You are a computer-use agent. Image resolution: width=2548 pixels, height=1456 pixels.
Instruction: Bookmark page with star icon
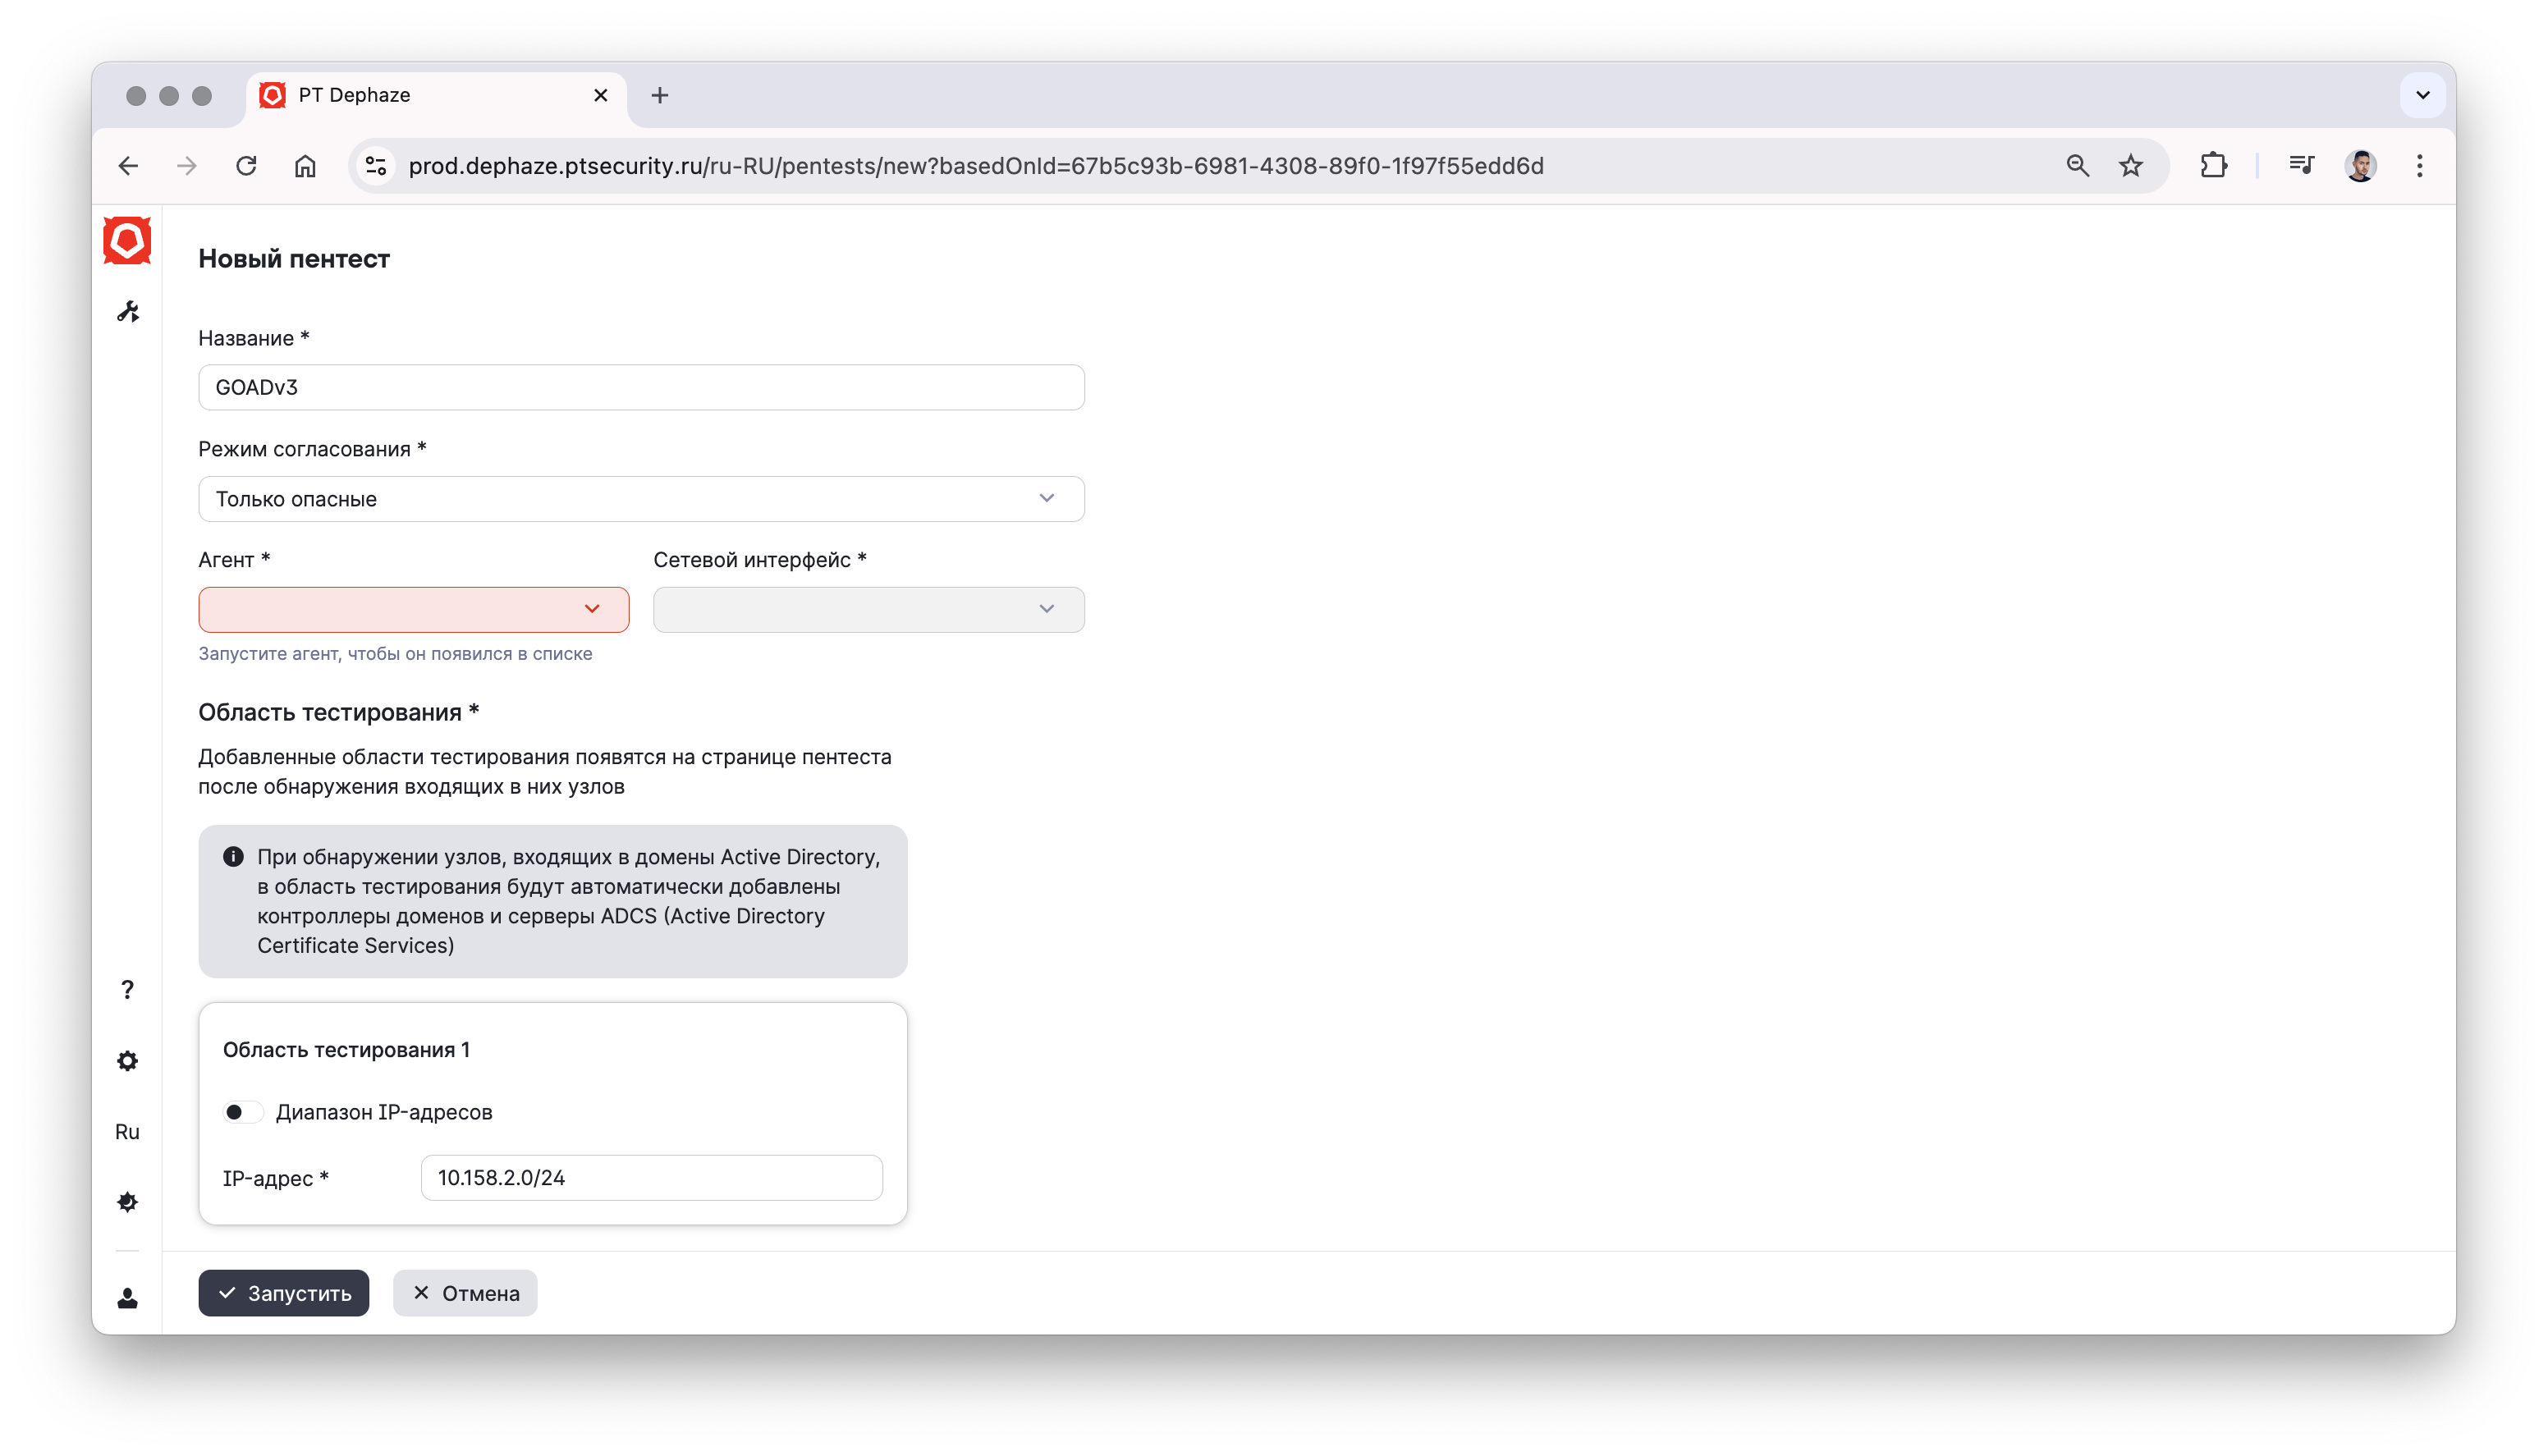(x=2130, y=166)
